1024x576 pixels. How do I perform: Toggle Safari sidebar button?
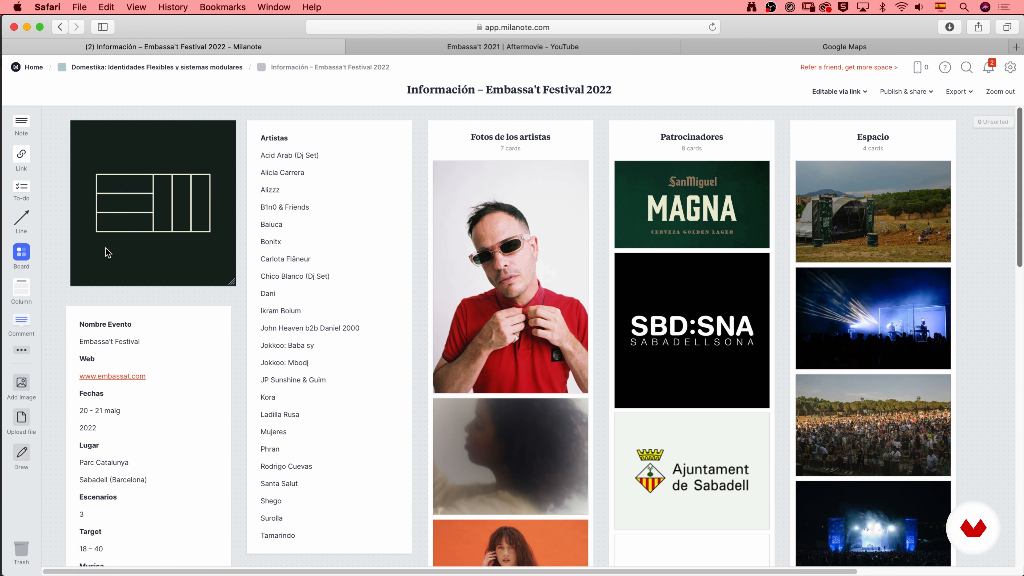(x=103, y=27)
